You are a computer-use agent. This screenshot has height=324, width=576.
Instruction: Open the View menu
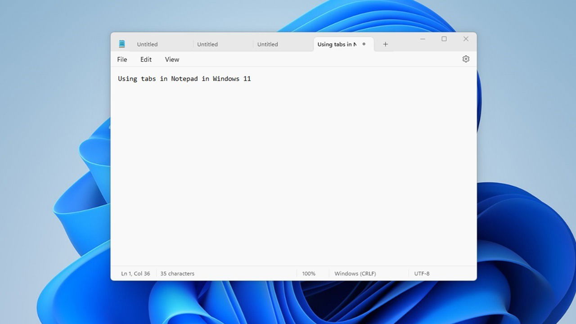click(171, 59)
